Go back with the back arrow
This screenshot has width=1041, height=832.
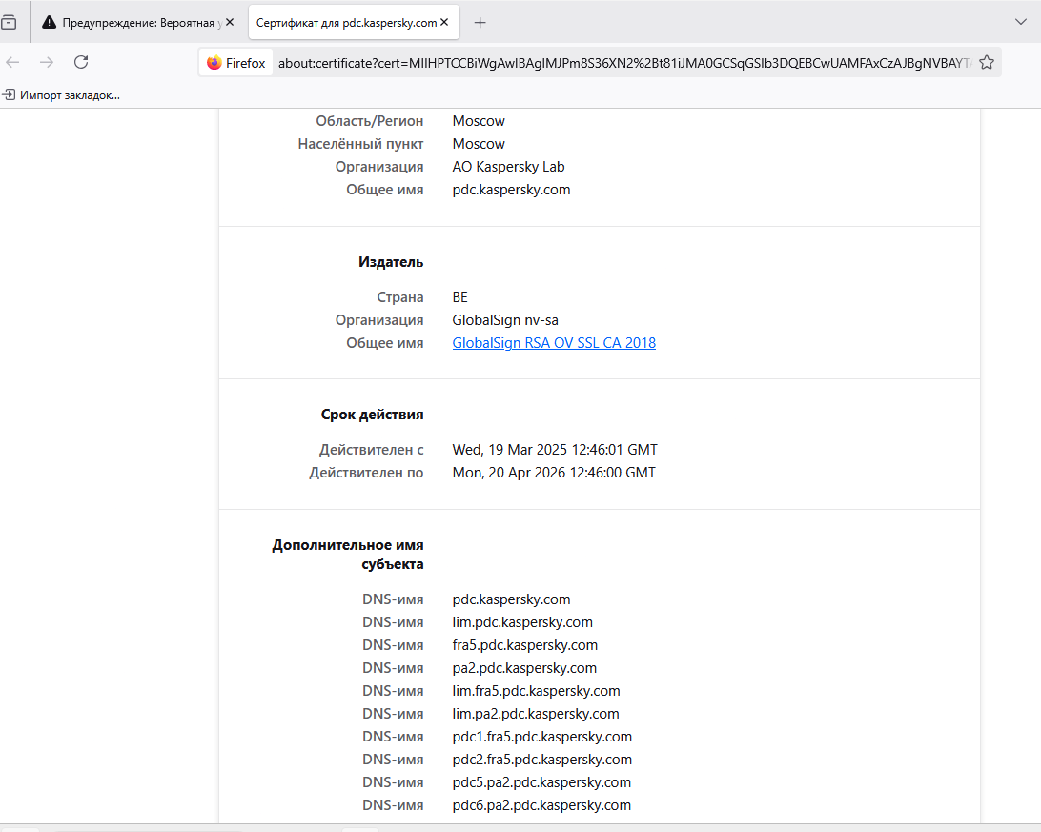12,62
